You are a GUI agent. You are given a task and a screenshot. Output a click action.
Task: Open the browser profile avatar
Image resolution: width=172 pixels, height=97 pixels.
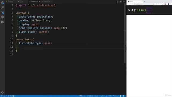(168, 4)
